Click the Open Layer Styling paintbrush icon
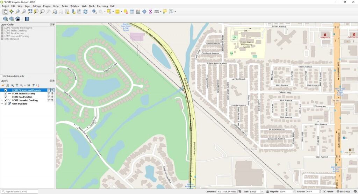 coord(3,85)
